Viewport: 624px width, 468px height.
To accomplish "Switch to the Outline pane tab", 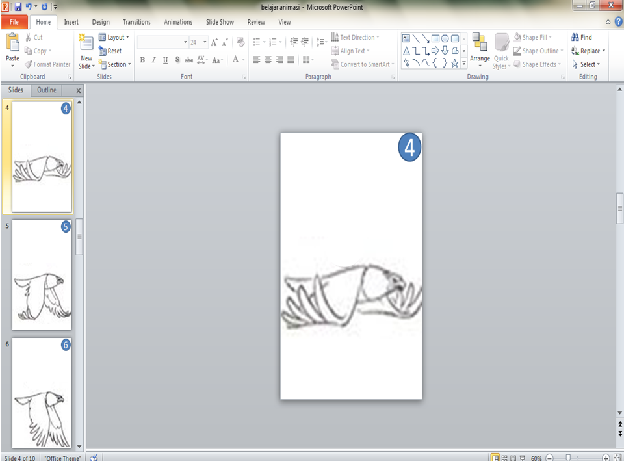I will tap(47, 90).
